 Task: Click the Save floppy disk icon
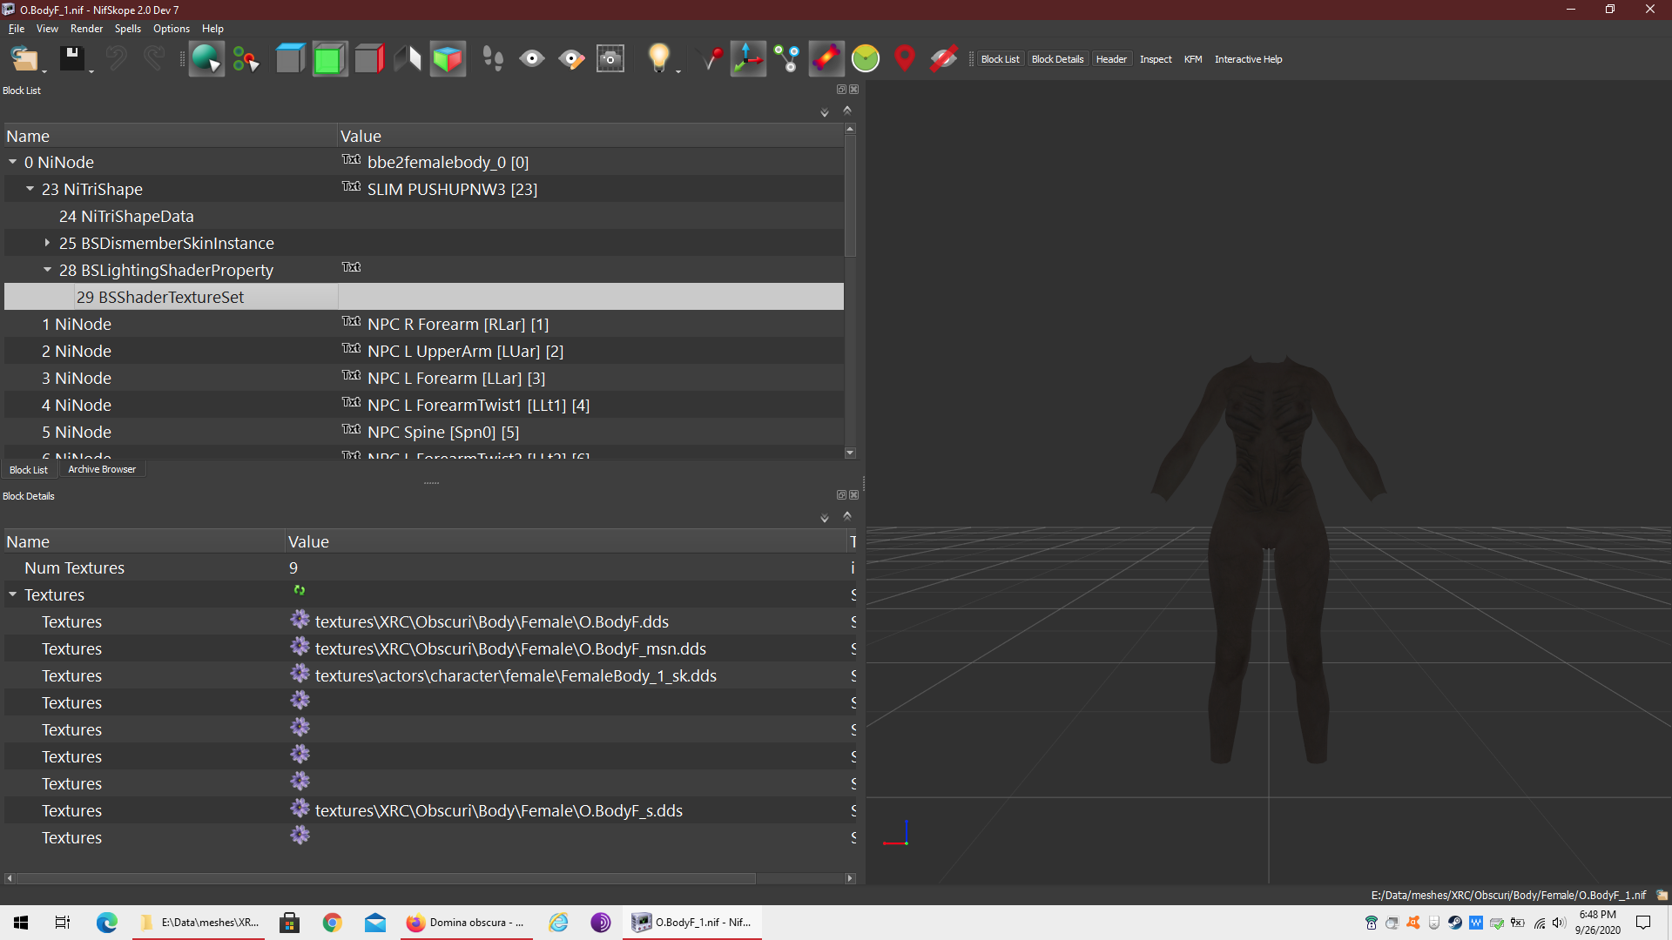[71, 59]
